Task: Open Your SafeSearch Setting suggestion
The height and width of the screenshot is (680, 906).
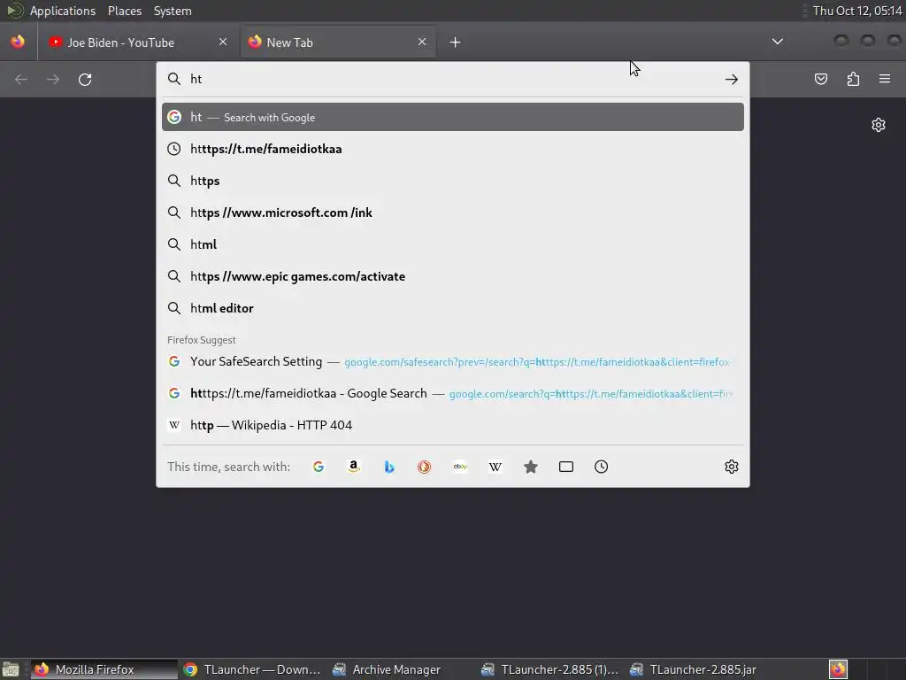Action: 453,361
